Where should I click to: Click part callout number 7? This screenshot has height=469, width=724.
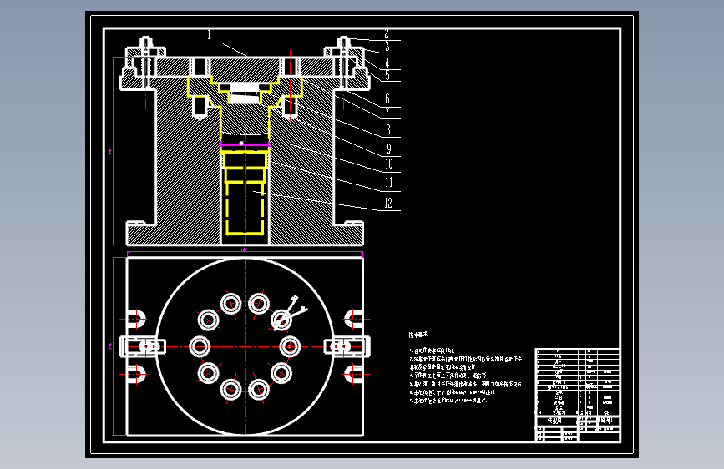pos(387,112)
